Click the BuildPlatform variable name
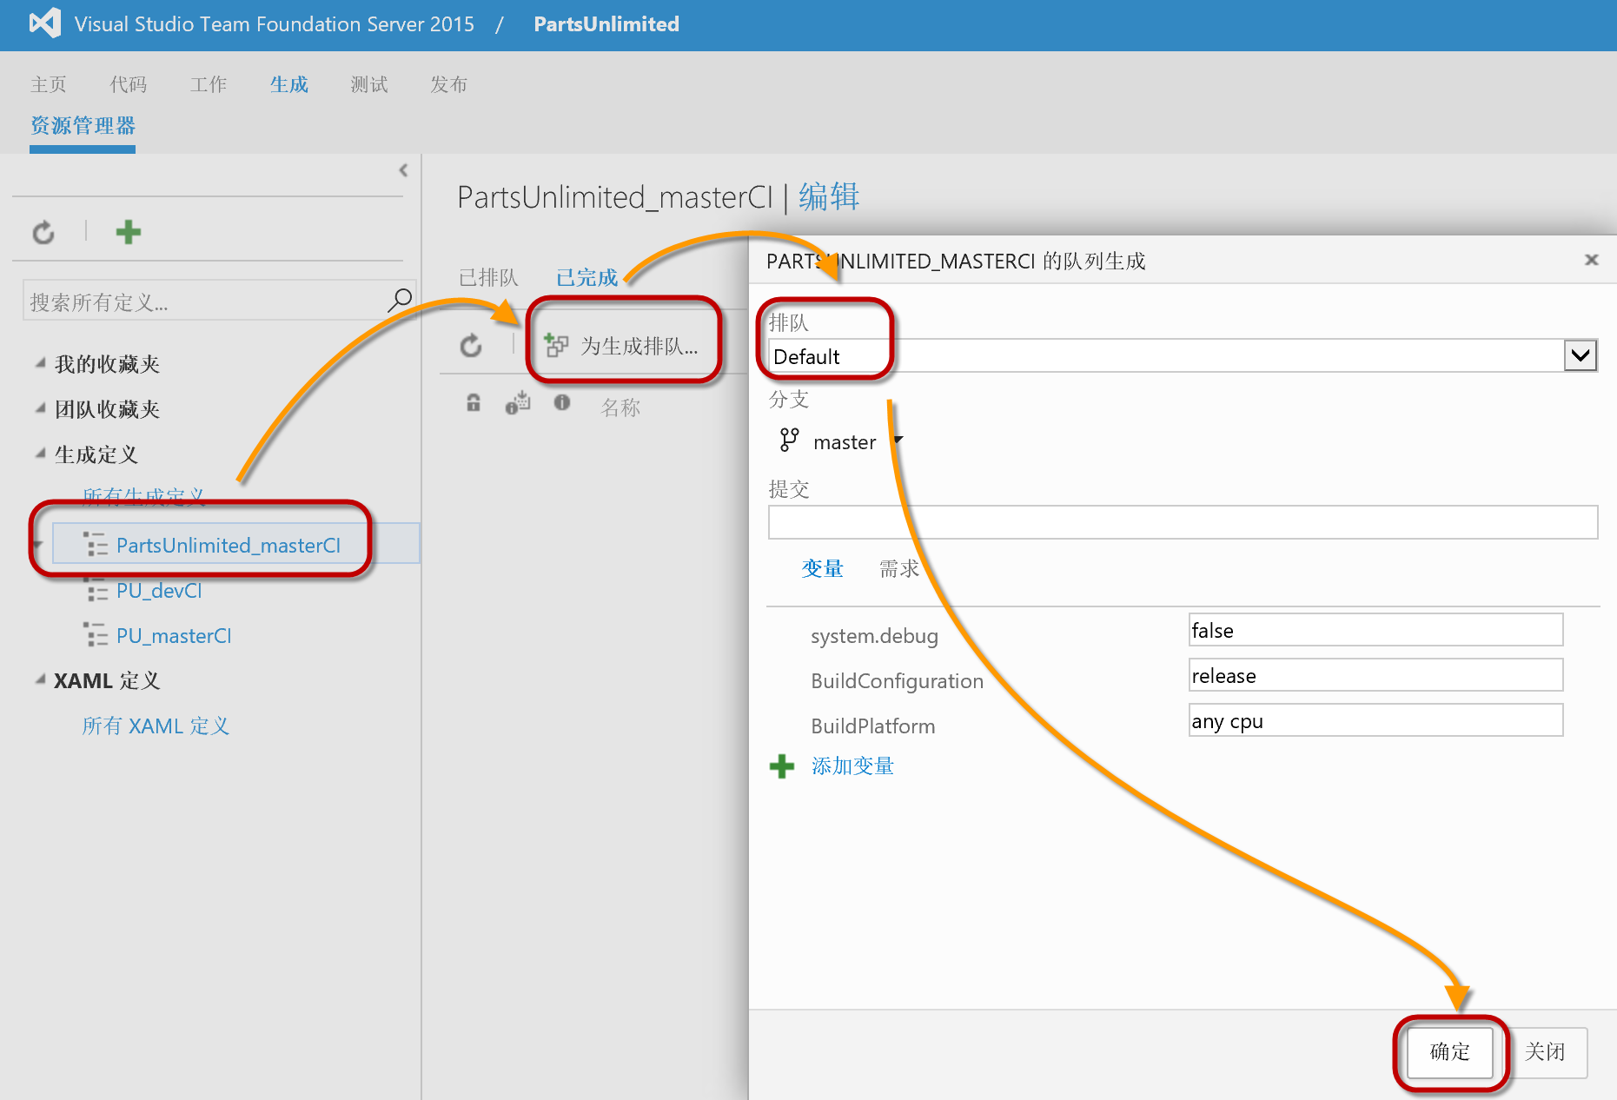 coord(872,726)
